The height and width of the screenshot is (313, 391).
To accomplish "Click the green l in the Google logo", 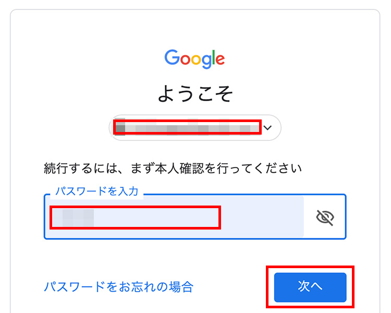I will [213, 57].
